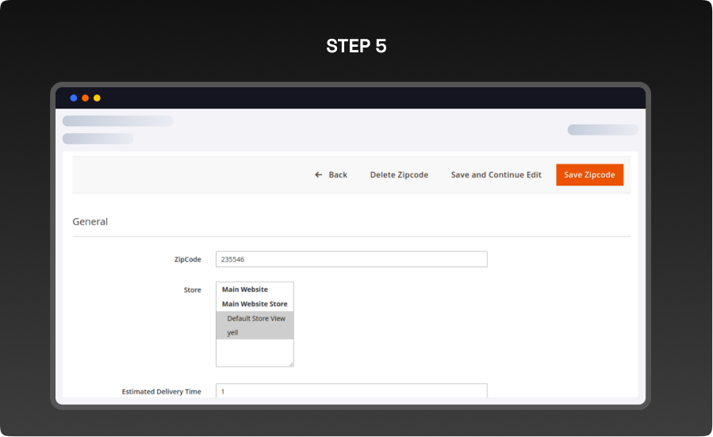Click the Back text label in toolbar
This screenshot has height=437, width=713.
338,174
